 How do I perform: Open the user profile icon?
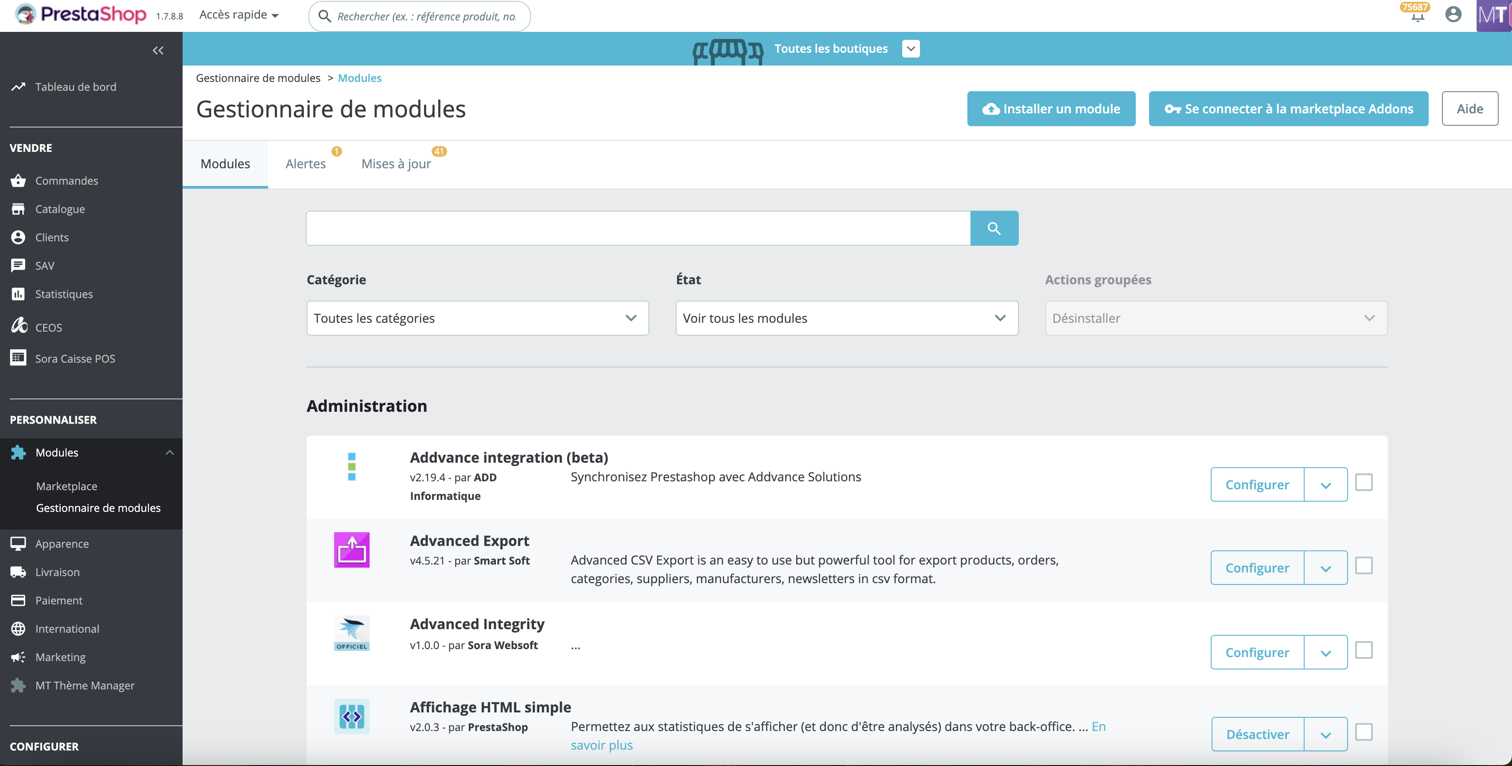click(x=1454, y=14)
